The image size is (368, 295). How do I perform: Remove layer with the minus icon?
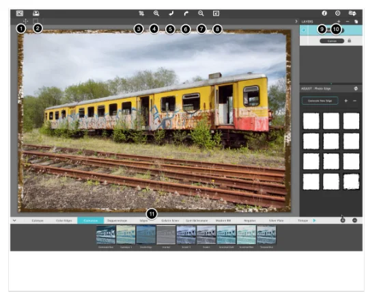(x=348, y=21)
